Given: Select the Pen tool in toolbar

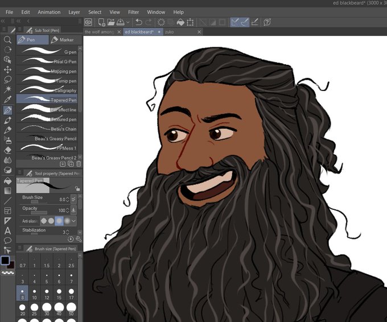Looking at the screenshot, I should pos(7,110).
